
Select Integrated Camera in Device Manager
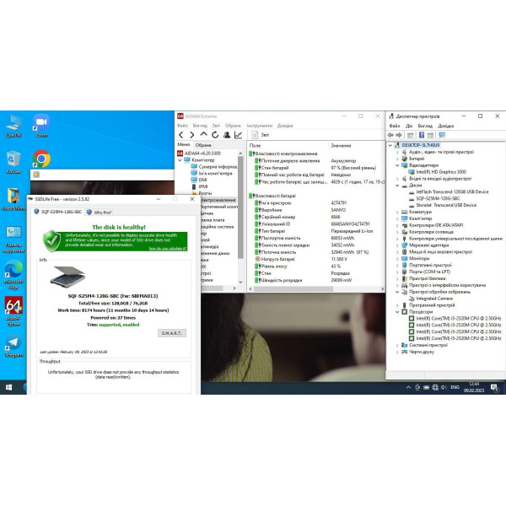pos(430,299)
